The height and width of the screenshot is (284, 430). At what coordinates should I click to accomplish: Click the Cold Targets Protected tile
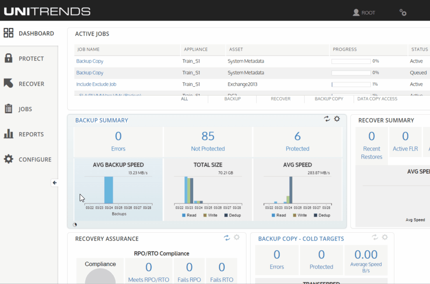click(321, 260)
